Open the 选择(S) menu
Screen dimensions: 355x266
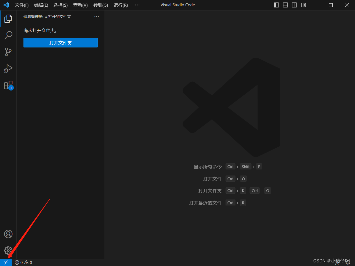tap(60, 5)
